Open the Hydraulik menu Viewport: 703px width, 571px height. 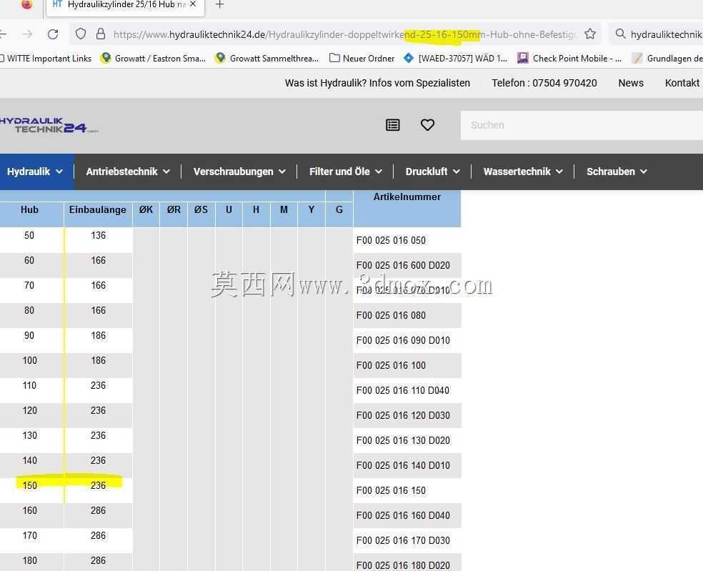click(35, 172)
